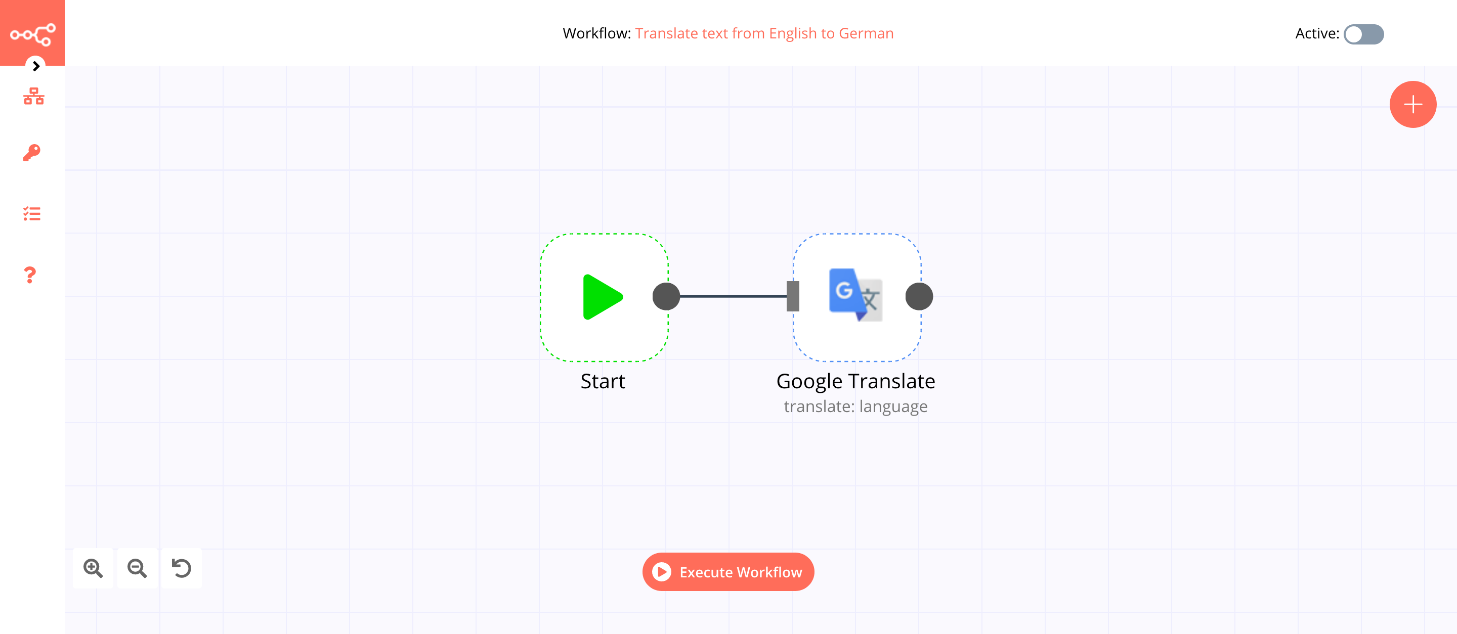Click the add node plus button top-right
Image resolution: width=1457 pixels, height=634 pixels.
coord(1412,103)
